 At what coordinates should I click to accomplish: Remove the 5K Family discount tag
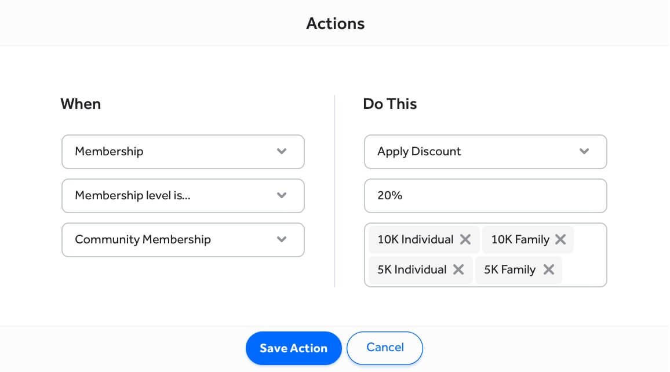[x=549, y=269]
